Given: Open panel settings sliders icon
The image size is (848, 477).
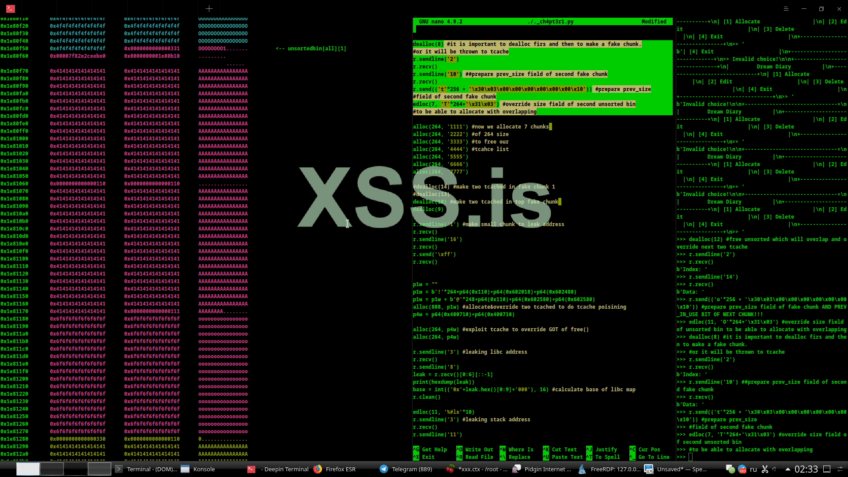Looking at the screenshot, I should (840, 469).
